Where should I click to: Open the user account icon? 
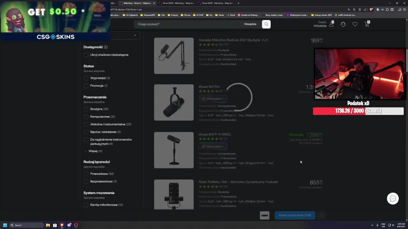click(331, 24)
